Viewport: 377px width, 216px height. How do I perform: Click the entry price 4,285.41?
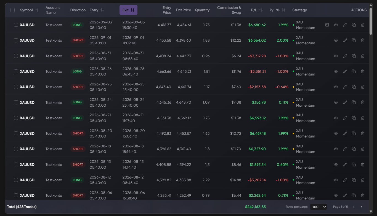coord(164,195)
